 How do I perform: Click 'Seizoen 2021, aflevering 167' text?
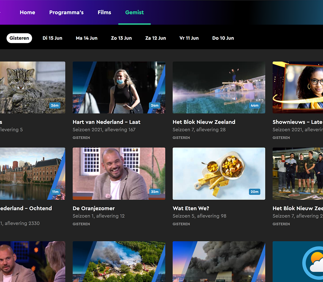point(104,130)
